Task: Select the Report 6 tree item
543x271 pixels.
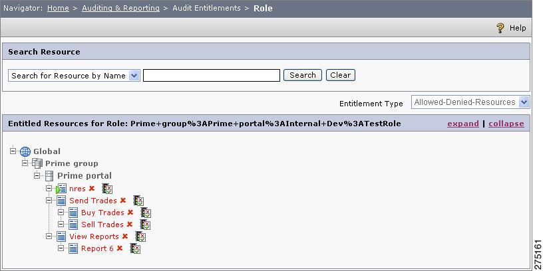Action: [x=97, y=248]
